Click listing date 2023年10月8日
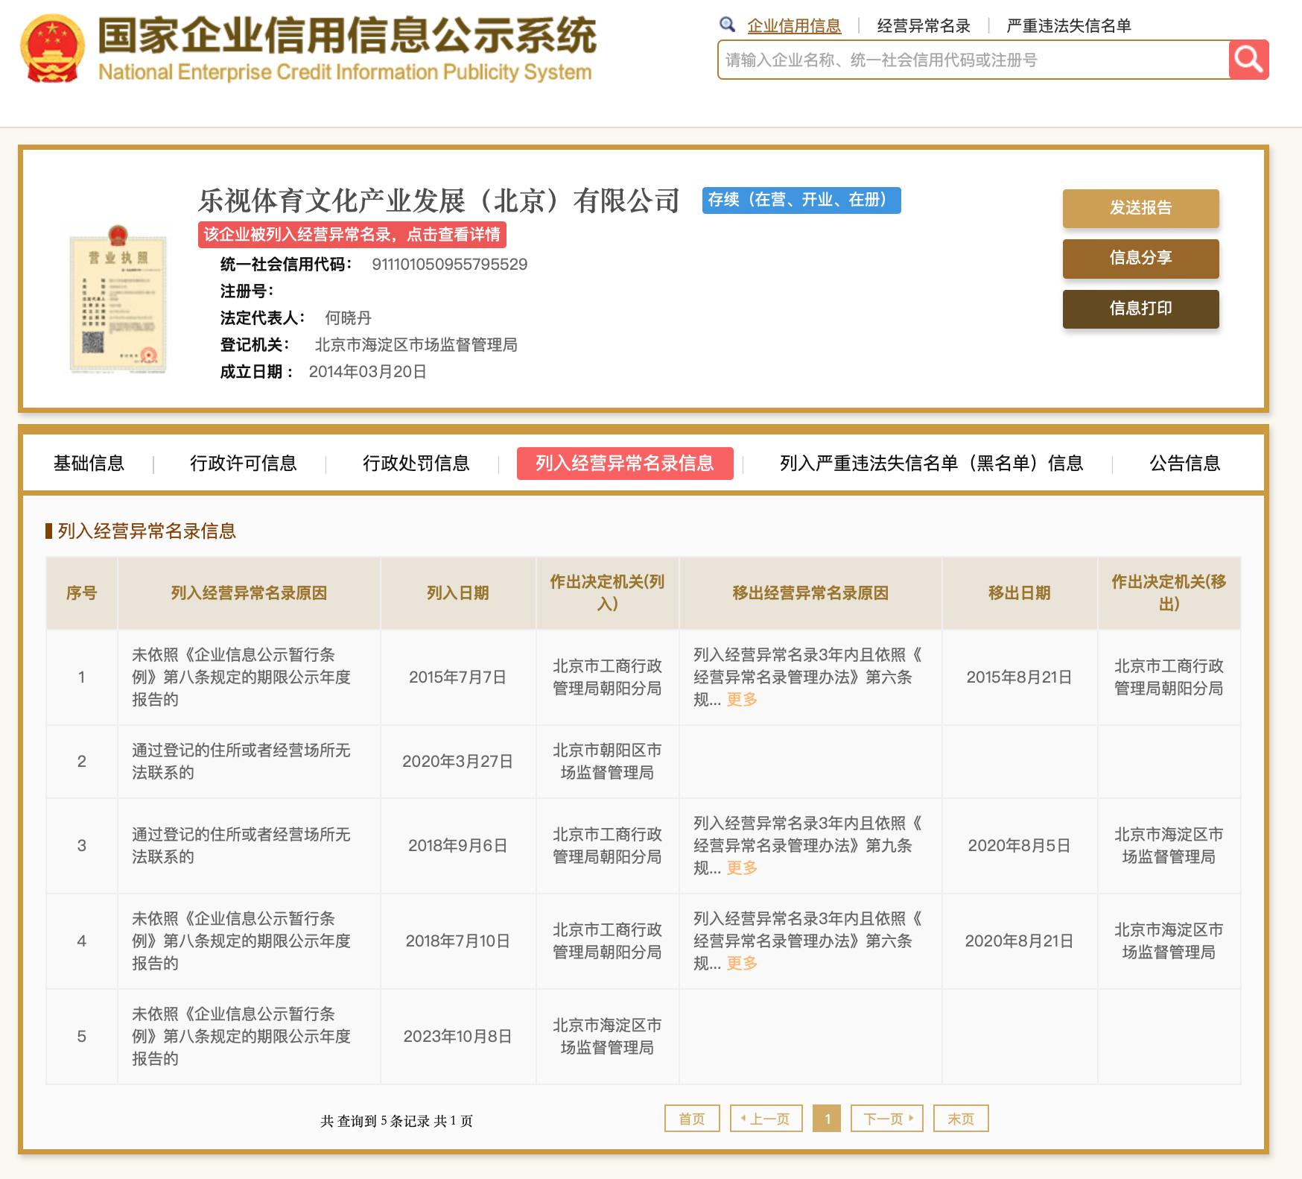This screenshot has height=1179, width=1302. [x=458, y=1037]
